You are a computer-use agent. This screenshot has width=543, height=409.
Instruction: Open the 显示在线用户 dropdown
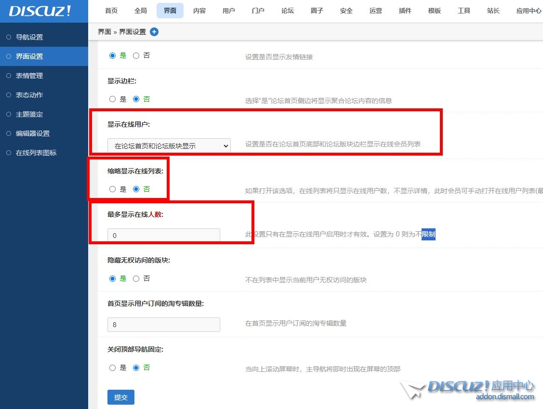[169, 145]
